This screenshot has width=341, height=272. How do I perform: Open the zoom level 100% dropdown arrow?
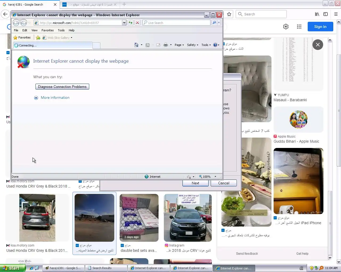tap(215, 177)
